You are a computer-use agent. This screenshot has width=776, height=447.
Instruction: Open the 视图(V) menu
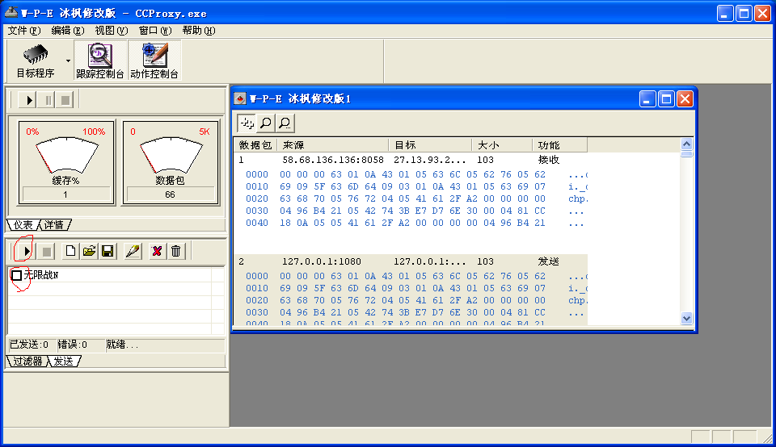click(x=112, y=31)
